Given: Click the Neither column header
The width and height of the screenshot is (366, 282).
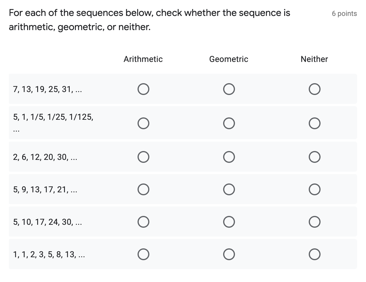Looking at the screenshot, I should click(314, 59).
